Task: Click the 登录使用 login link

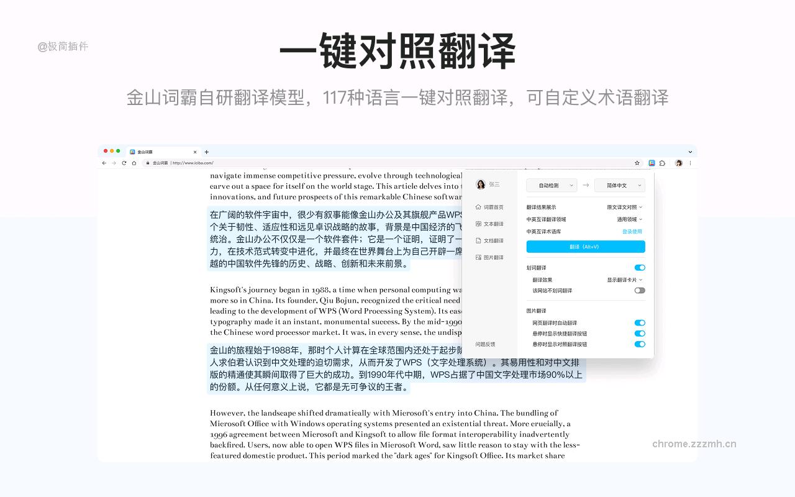Action: (x=632, y=232)
